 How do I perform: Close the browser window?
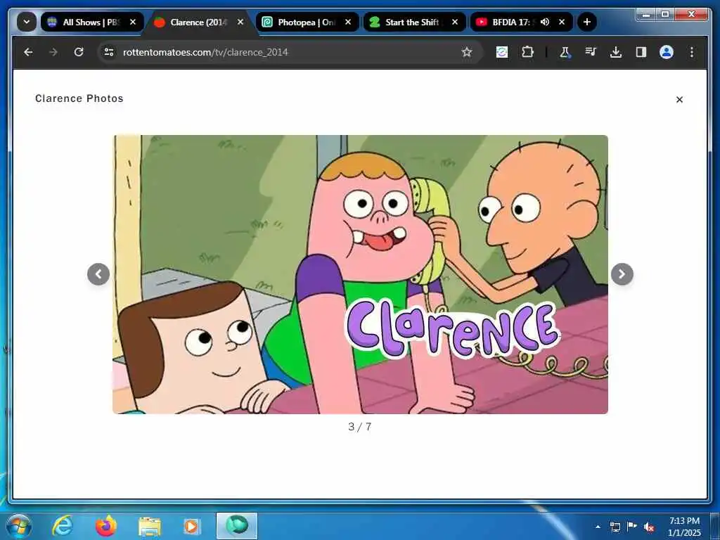click(x=692, y=15)
